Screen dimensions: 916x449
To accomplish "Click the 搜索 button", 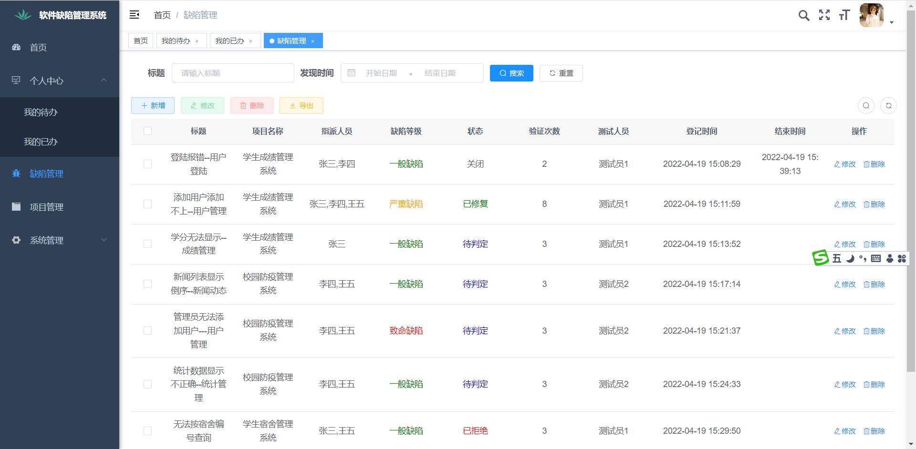I will pyautogui.click(x=511, y=73).
